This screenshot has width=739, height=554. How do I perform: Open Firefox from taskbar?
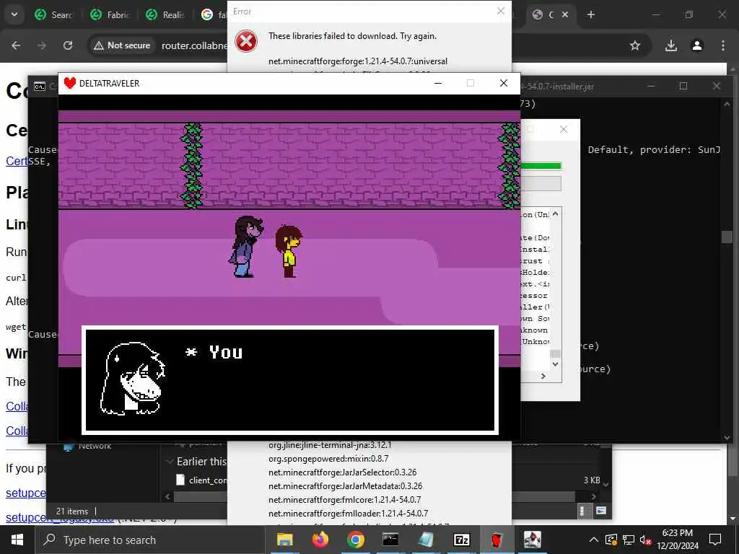pos(320,540)
